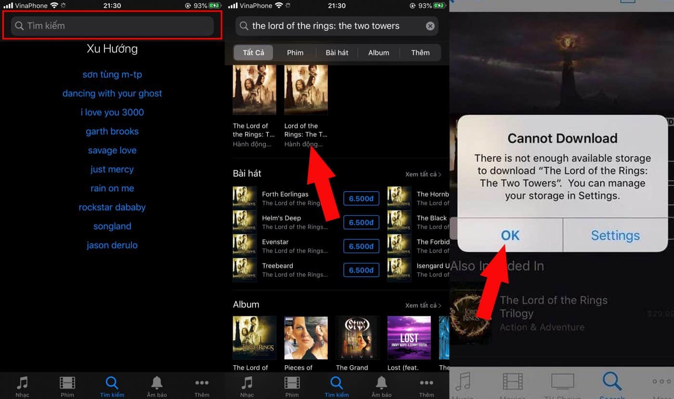The height and width of the screenshot is (399, 674).
Task: Switch to the Bài hát filter tab
Action: [337, 52]
